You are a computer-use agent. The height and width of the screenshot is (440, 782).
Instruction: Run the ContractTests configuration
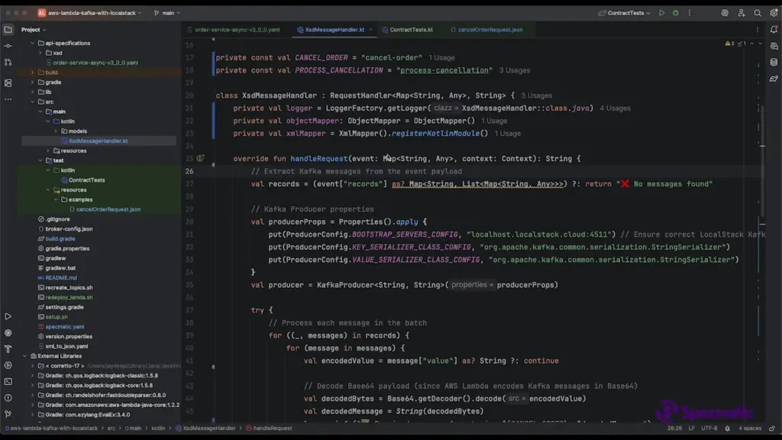(661, 13)
